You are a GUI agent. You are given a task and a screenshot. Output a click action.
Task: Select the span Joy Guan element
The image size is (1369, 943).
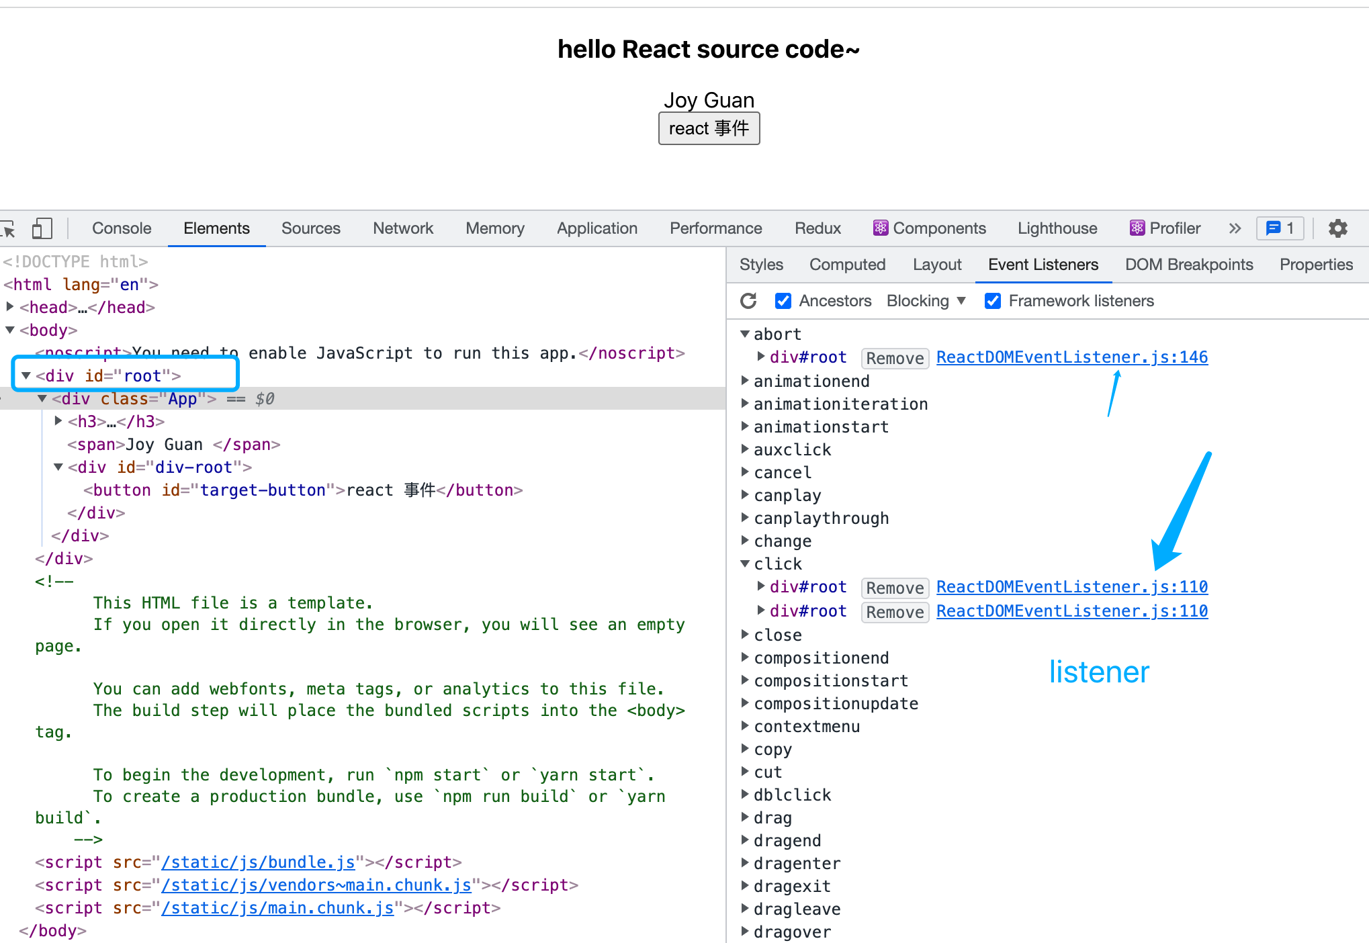[173, 445]
